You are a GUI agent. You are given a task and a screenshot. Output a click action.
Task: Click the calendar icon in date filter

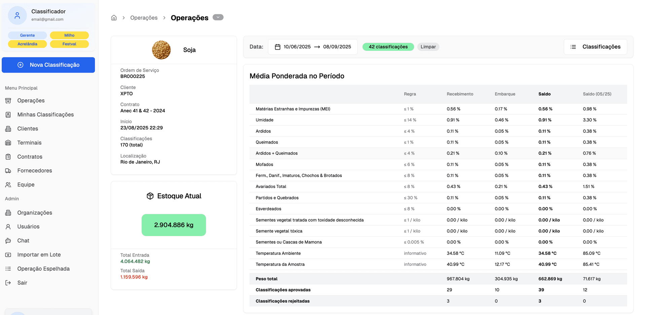pos(278,47)
